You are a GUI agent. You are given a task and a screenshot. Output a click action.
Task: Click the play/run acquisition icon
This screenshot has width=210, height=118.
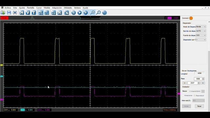click(79, 13)
